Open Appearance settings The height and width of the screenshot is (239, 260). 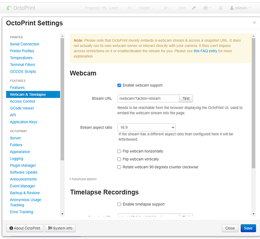pos(20,152)
